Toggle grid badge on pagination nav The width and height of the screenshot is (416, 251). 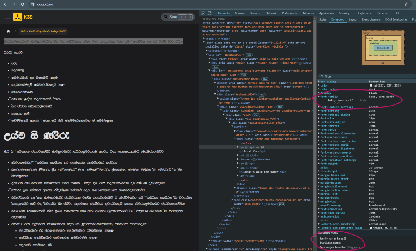pos(281,204)
